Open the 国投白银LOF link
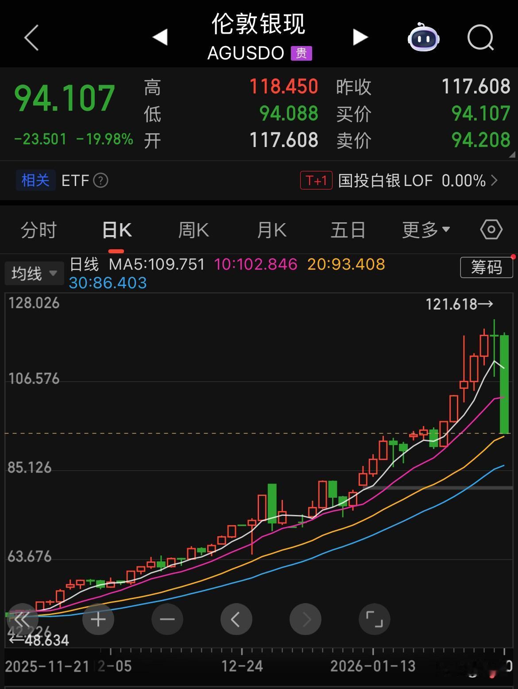 385,181
